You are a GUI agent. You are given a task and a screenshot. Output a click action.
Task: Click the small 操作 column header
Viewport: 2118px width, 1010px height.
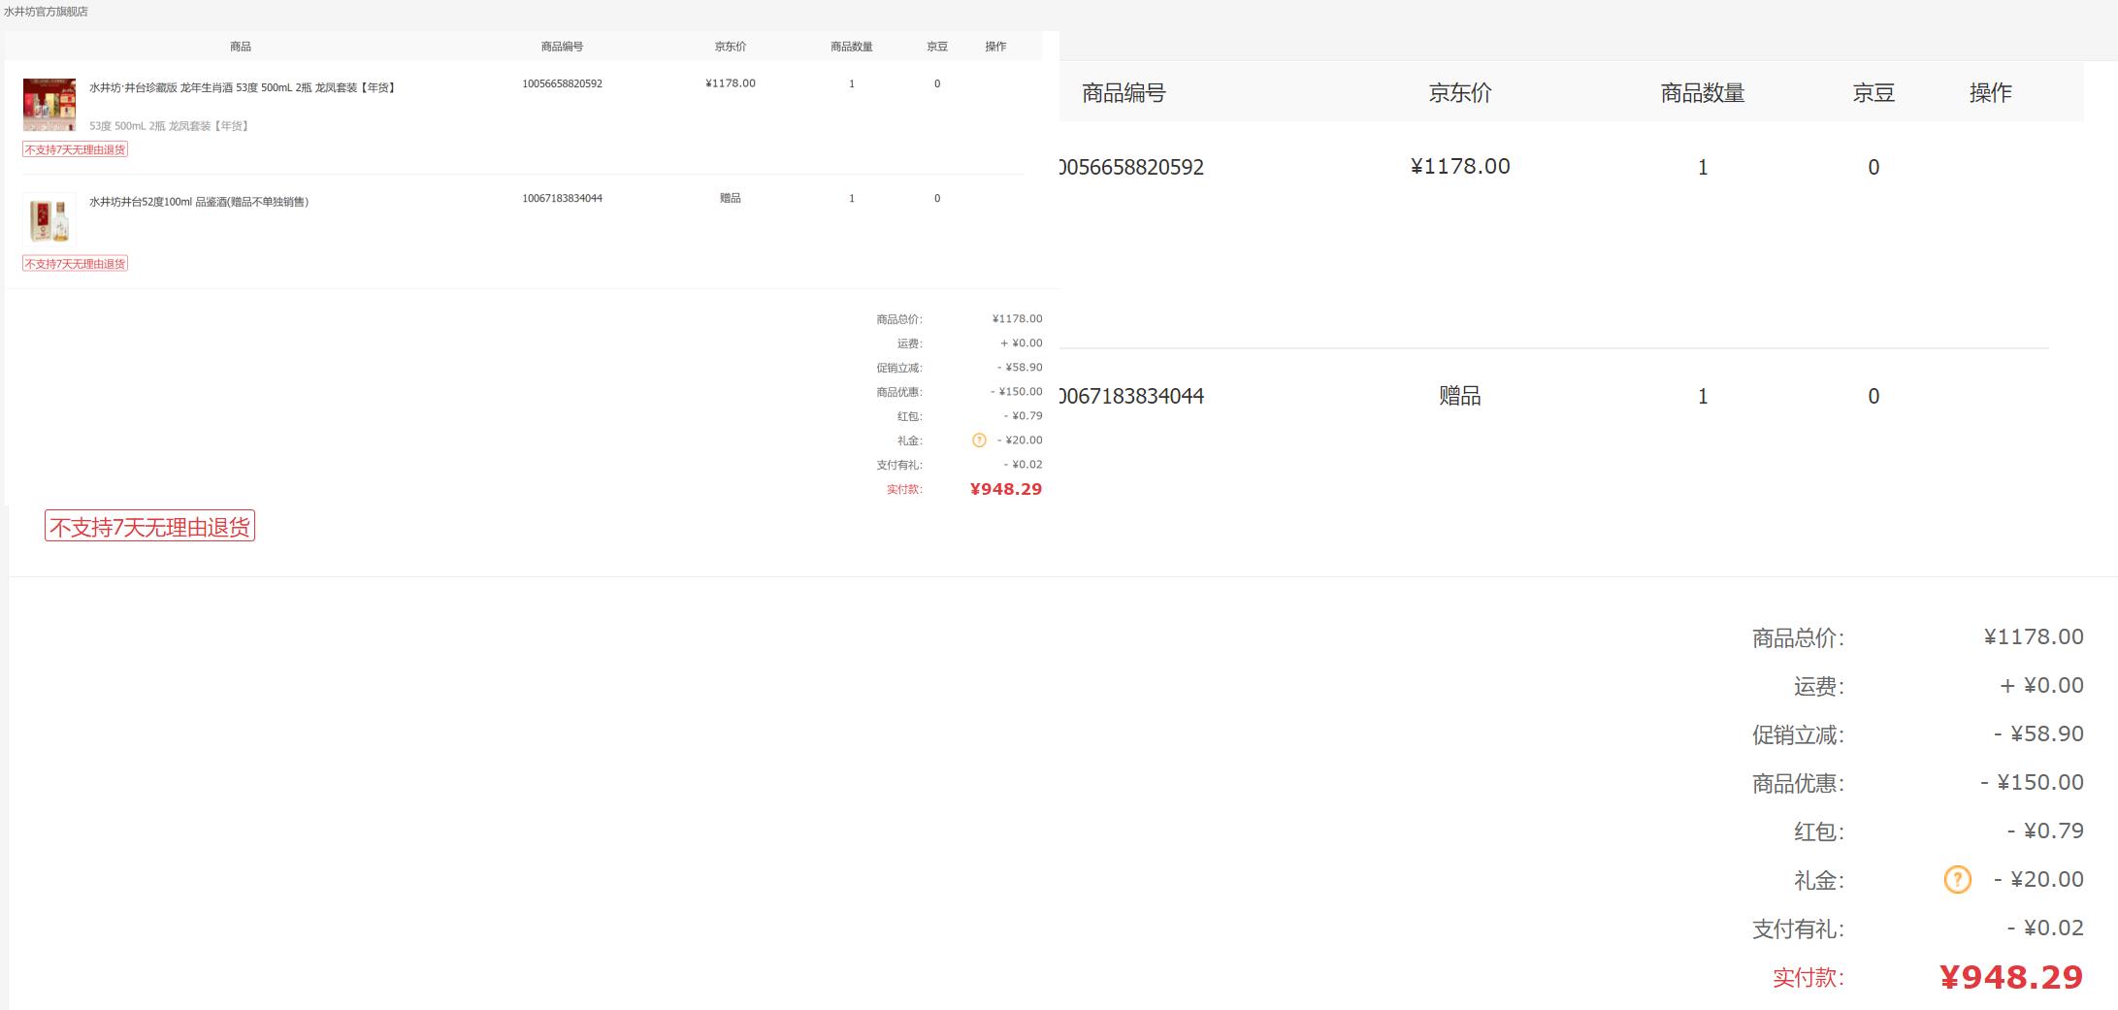pos(995,47)
